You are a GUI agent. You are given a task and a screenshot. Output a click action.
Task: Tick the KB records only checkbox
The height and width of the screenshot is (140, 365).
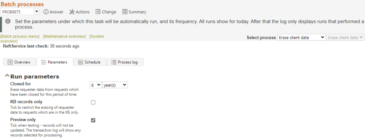point(93,102)
